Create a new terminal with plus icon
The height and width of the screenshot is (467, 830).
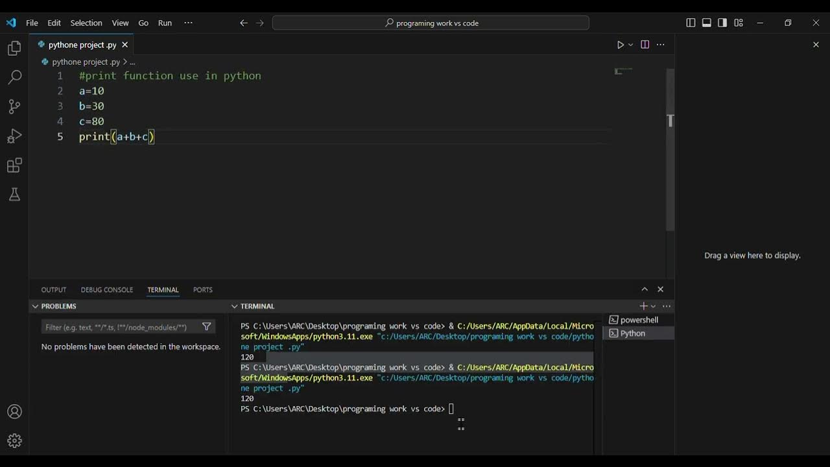(643, 306)
